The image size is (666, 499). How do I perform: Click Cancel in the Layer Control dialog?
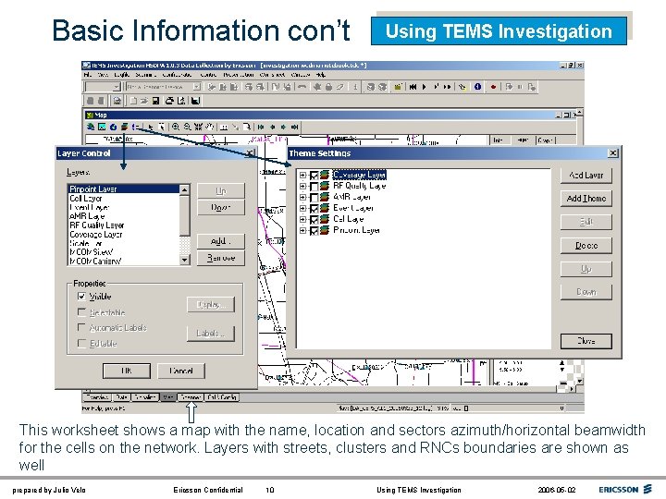pyautogui.click(x=181, y=371)
